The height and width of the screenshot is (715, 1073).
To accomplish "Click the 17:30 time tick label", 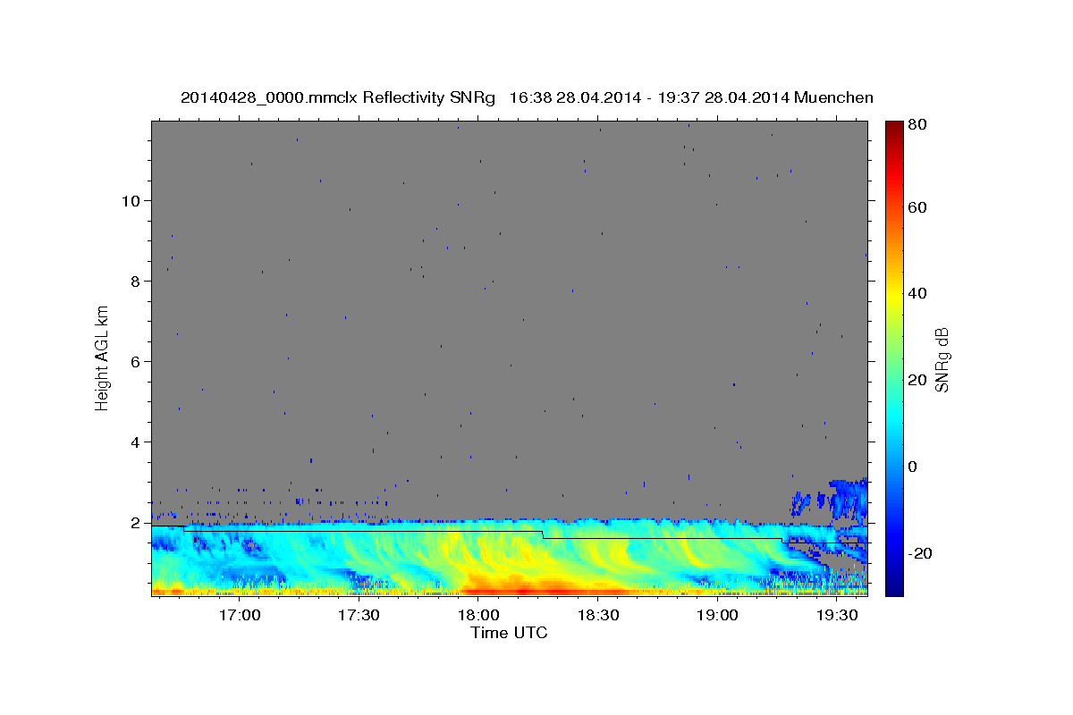I will click(x=359, y=615).
